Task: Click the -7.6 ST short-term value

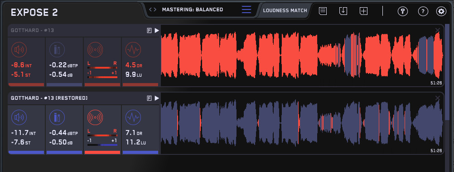Action: (20, 143)
